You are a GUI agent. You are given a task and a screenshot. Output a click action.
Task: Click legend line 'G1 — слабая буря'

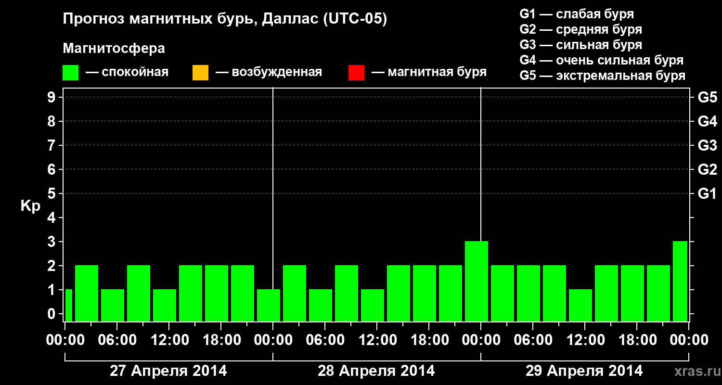tap(577, 14)
